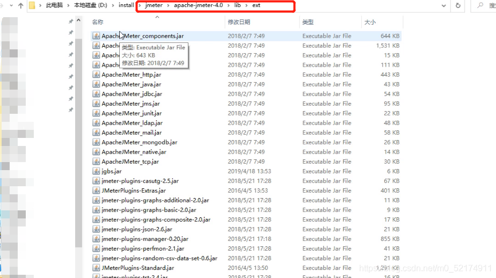The width and height of the screenshot is (496, 278).
Task: Select jgbs.jar file icon
Action: [96, 171]
